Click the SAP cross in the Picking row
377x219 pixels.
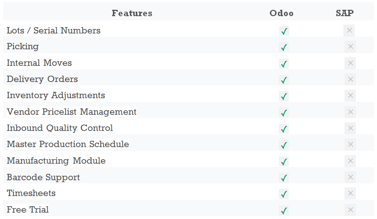tap(350, 47)
